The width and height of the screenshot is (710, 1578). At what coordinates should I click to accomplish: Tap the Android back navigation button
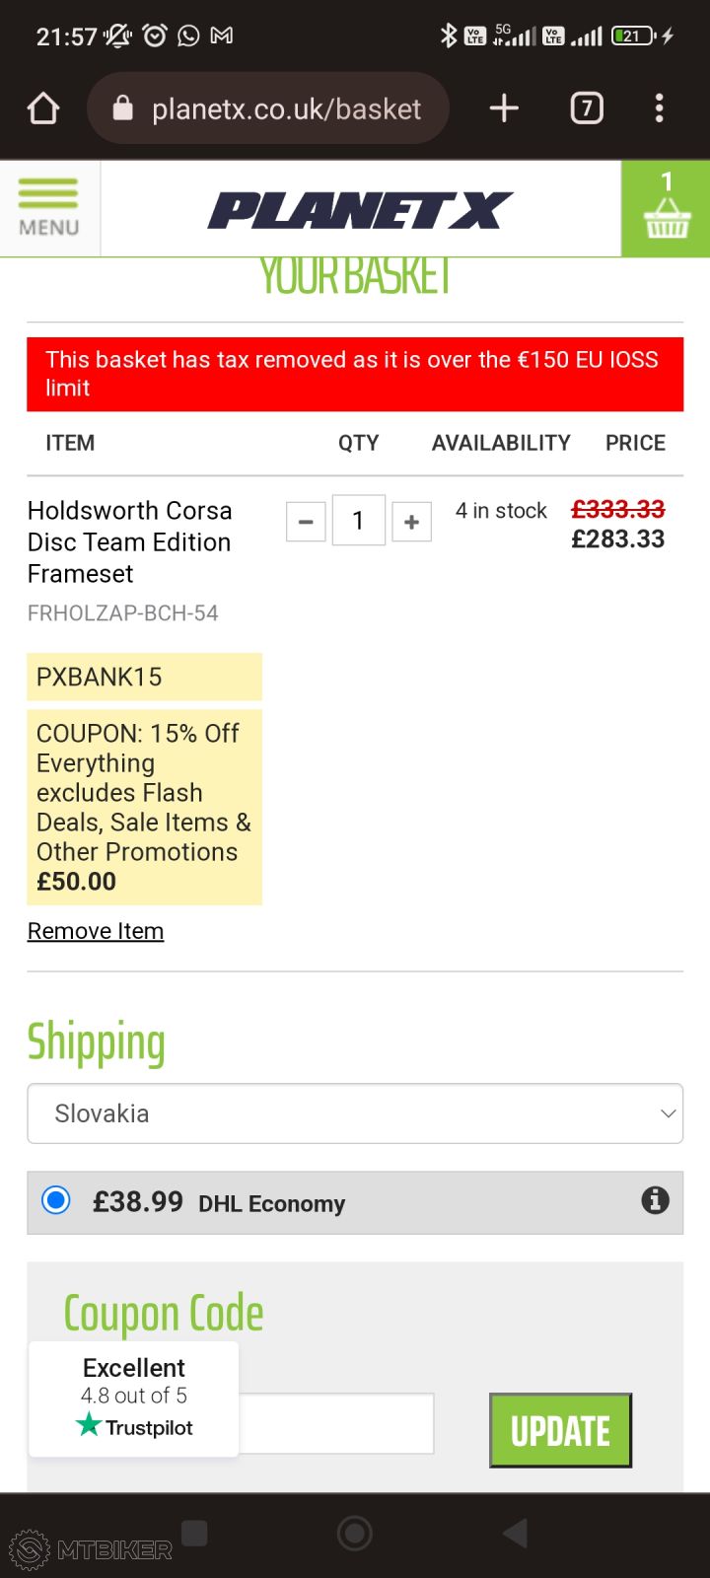coord(516,1533)
